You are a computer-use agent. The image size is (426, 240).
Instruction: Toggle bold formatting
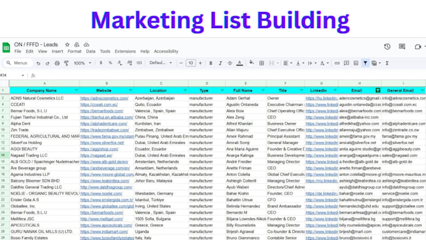[210, 63]
